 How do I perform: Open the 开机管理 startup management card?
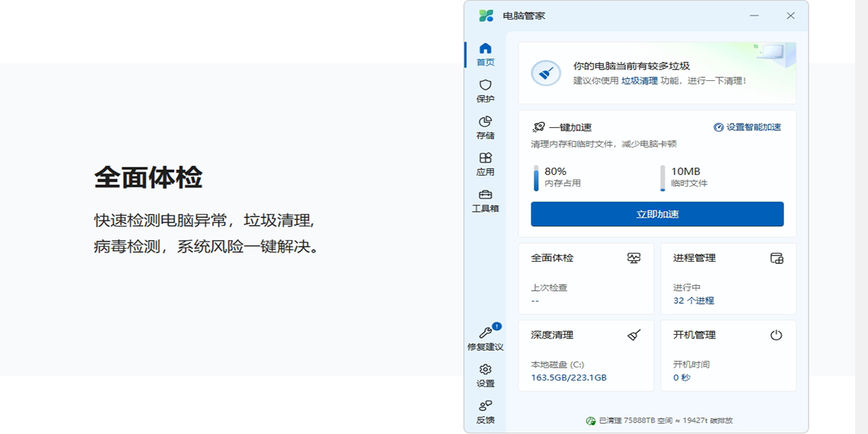click(728, 356)
